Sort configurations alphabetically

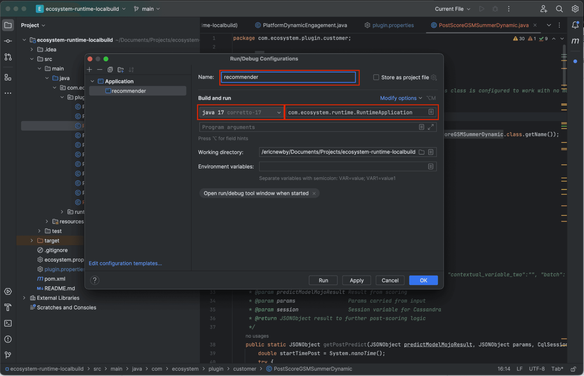pyautogui.click(x=131, y=70)
